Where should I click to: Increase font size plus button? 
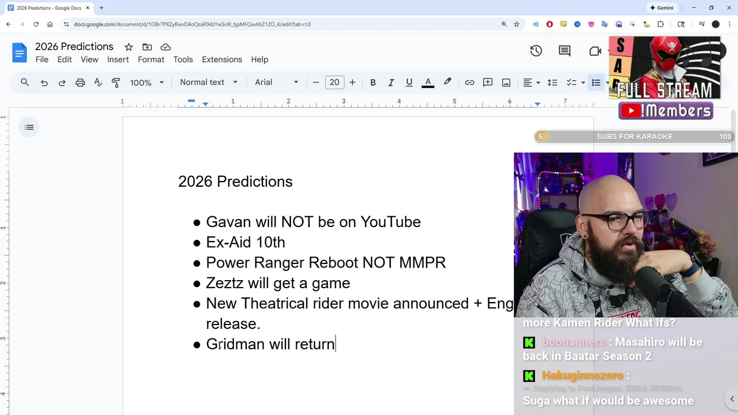point(352,82)
